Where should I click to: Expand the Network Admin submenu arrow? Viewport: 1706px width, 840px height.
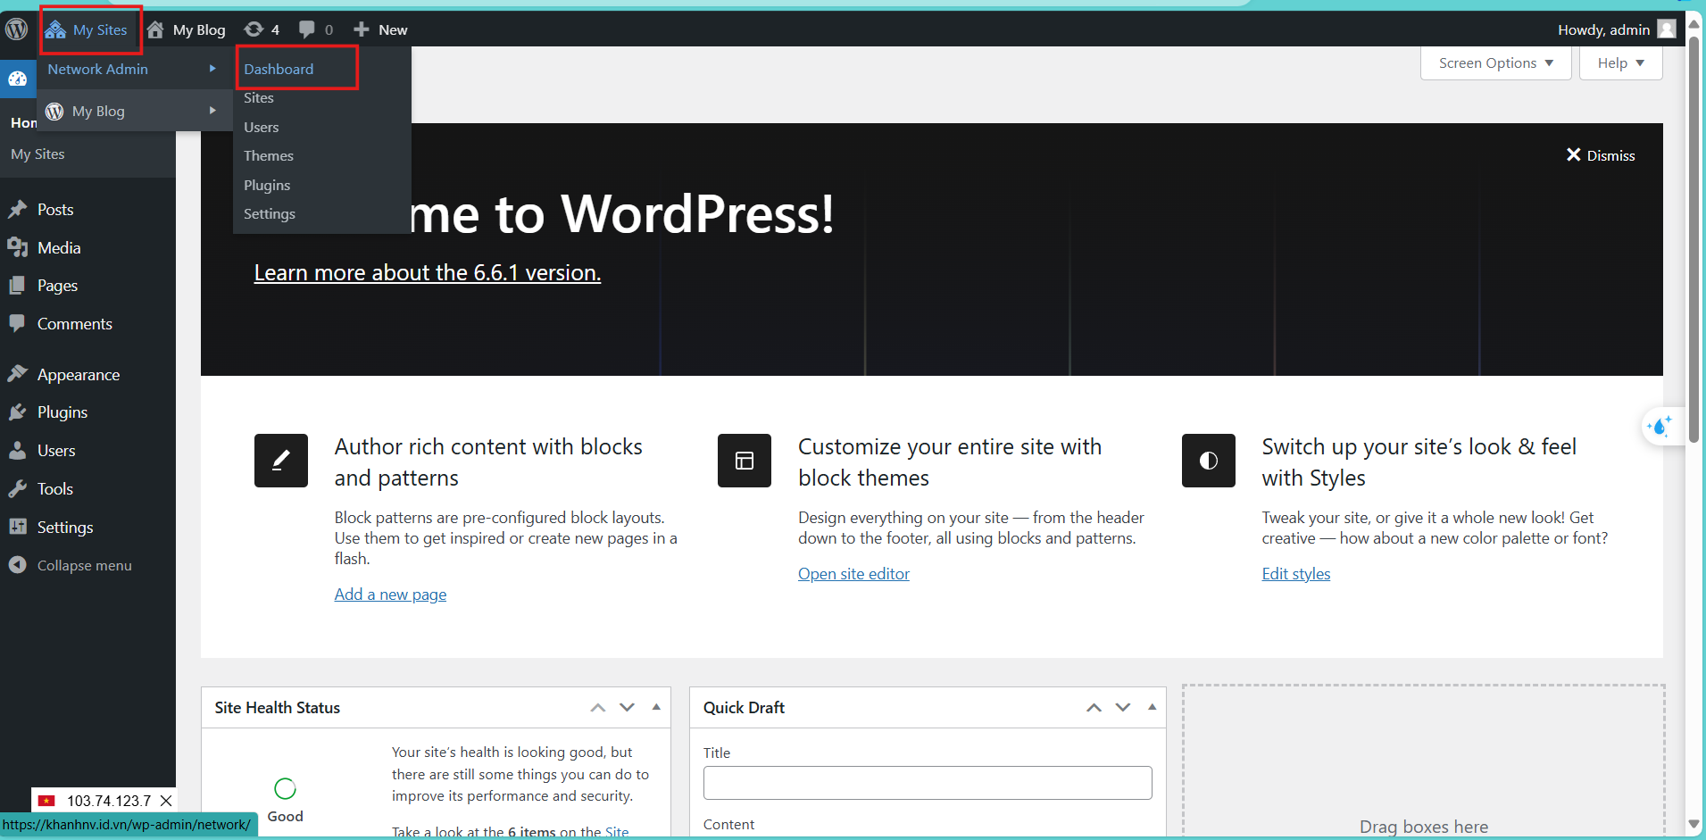[x=212, y=69]
